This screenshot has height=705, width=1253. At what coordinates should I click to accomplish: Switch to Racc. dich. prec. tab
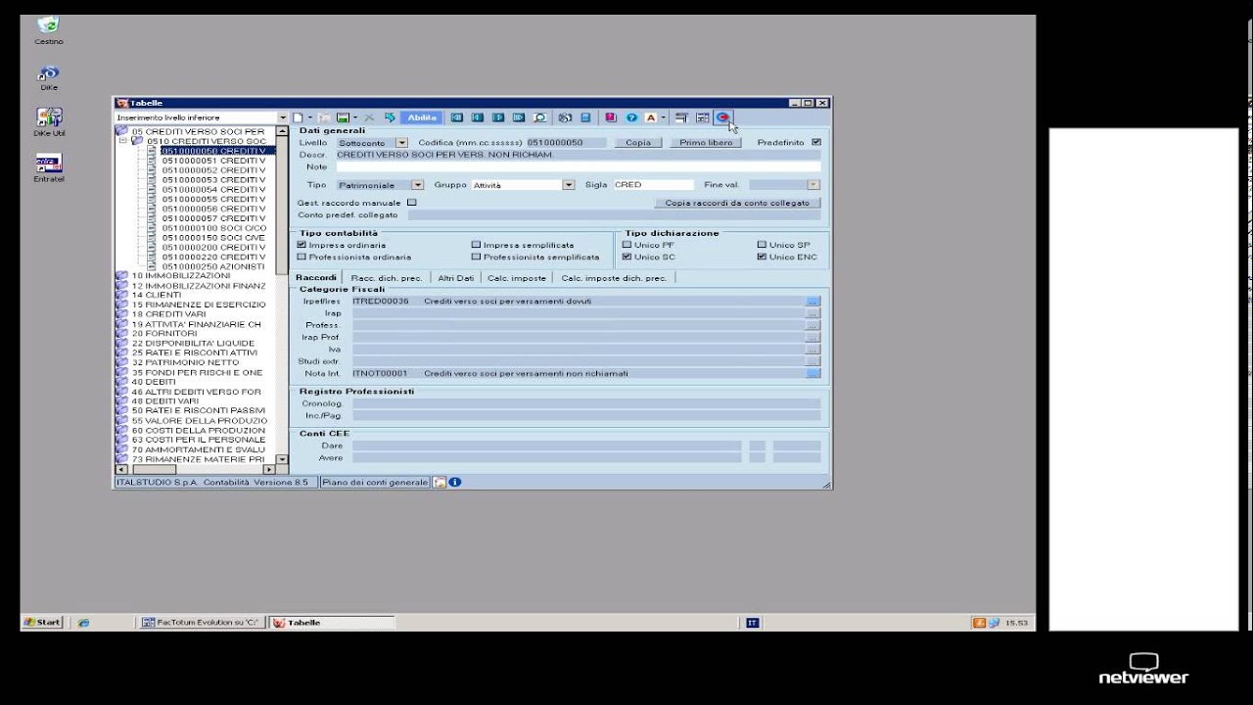coord(387,278)
